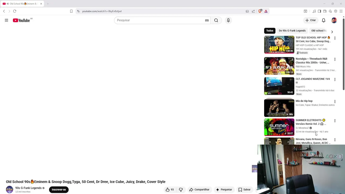345x194 pixels.
Task: Start voice search with the microphone
Action: [228, 20]
